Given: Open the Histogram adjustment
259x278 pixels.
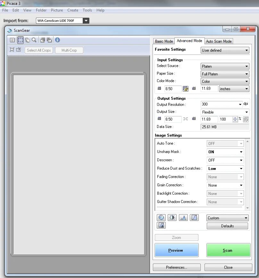Looking at the screenshot, I should (x=183, y=217).
